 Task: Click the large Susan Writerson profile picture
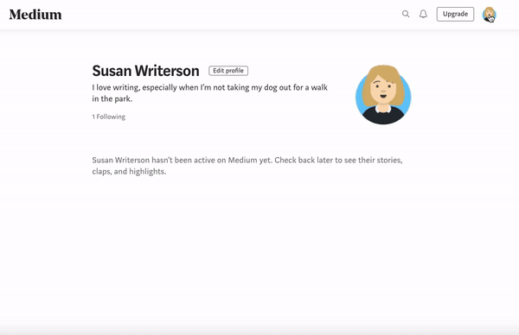click(383, 95)
